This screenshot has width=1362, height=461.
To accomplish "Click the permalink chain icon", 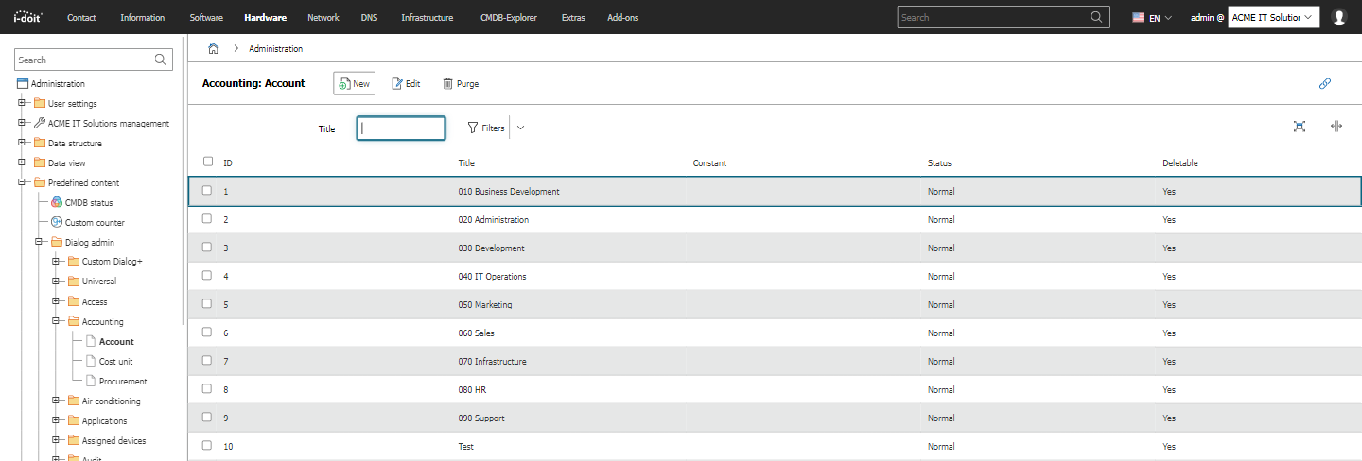I will click(x=1325, y=83).
